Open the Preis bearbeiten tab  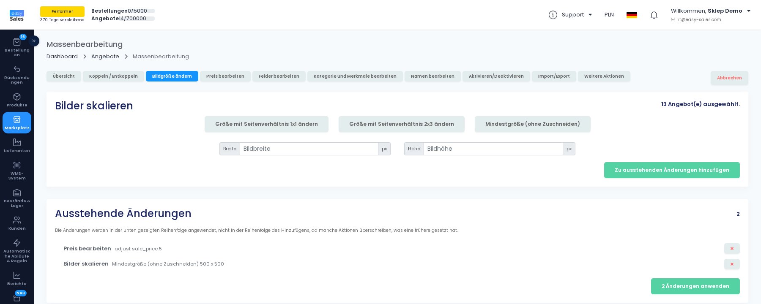click(225, 76)
